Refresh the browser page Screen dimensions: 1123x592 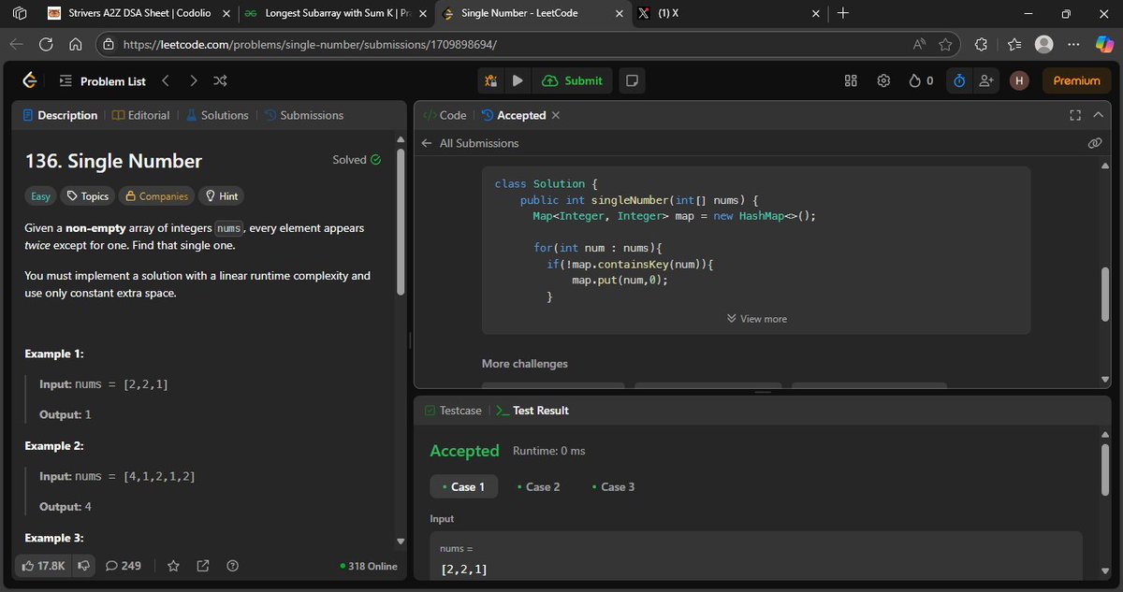click(45, 44)
